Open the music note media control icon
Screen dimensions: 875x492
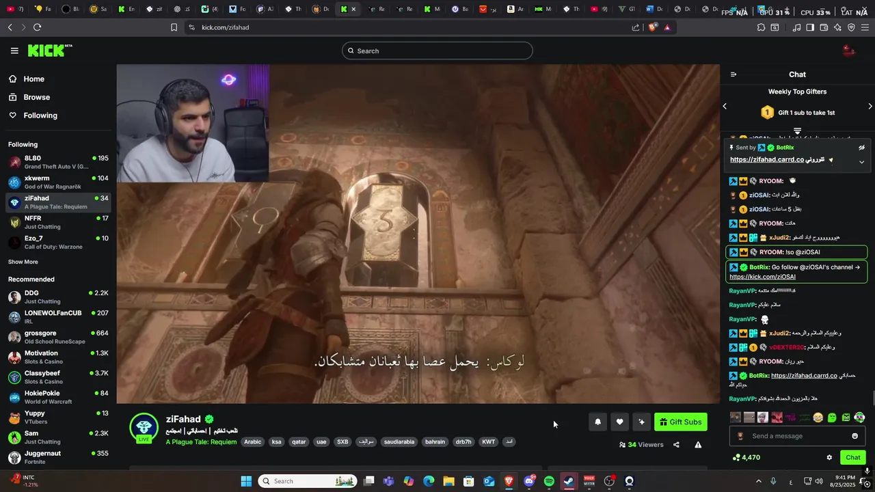[x=796, y=27]
